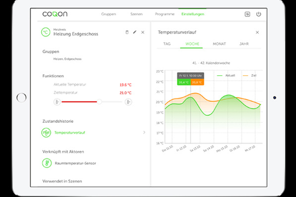The width and height of the screenshot is (296, 197).
Task: Delete Heizung Erdgeschoss with trash icon
Action: pyautogui.click(x=127, y=32)
